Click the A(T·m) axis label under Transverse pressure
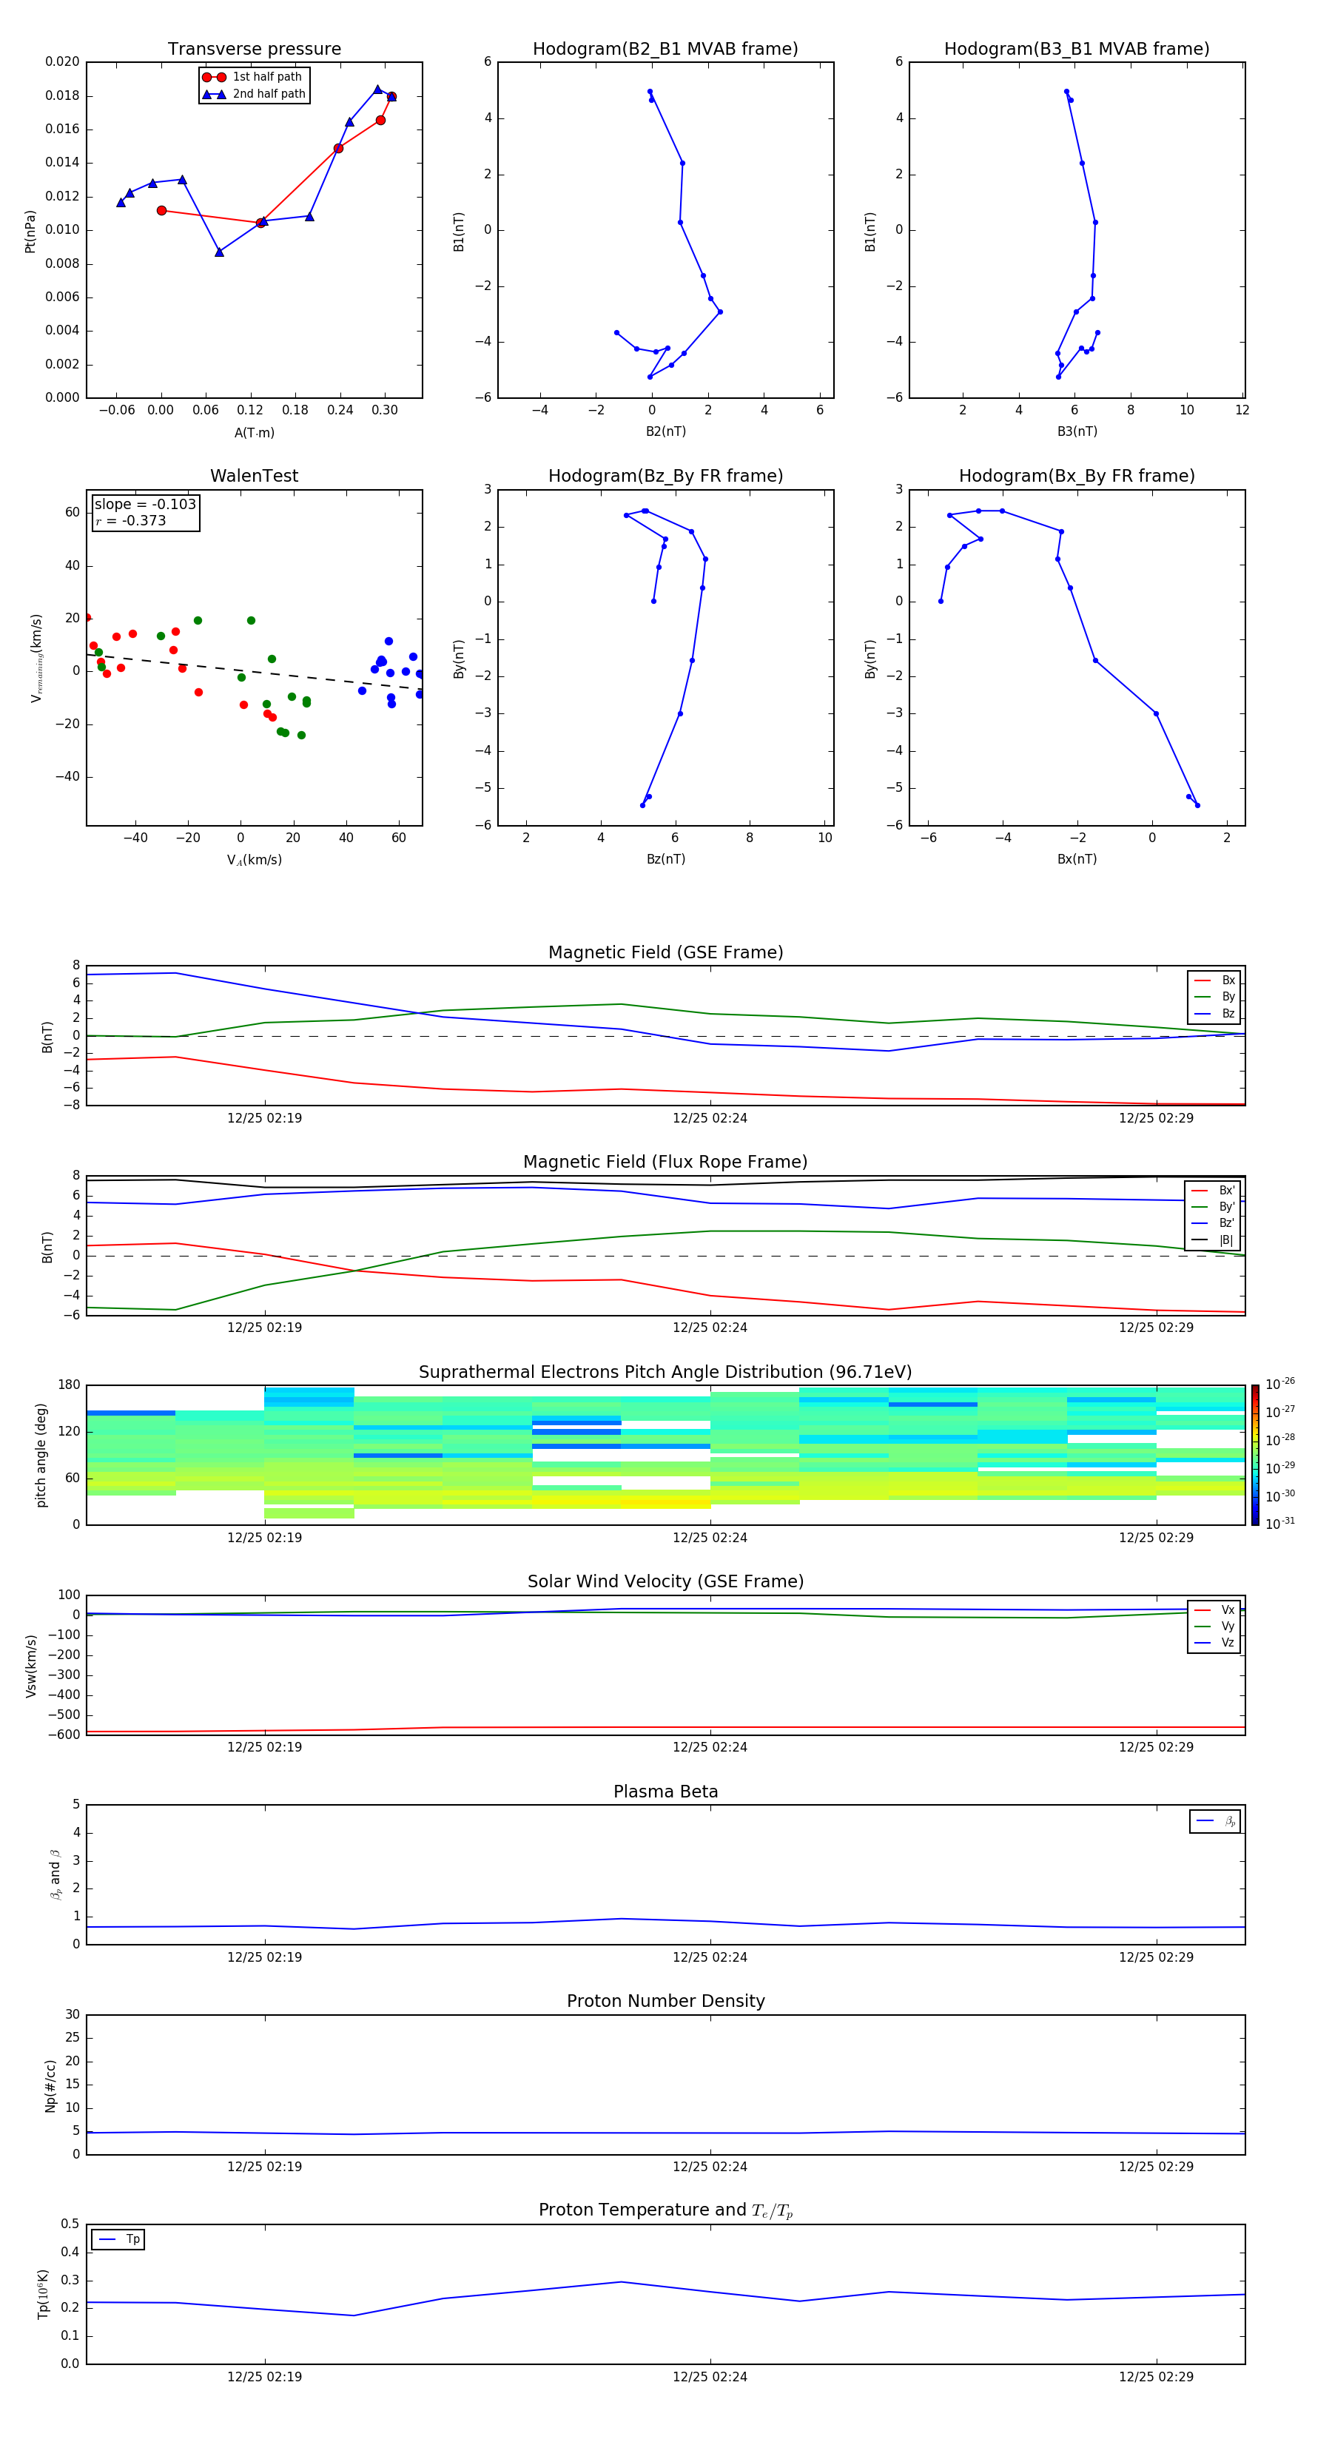Screen dimensions: 1332x2442 click(254, 432)
